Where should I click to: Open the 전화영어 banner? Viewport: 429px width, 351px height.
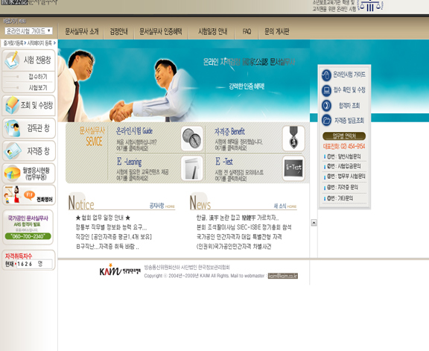(x=29, y=195)
